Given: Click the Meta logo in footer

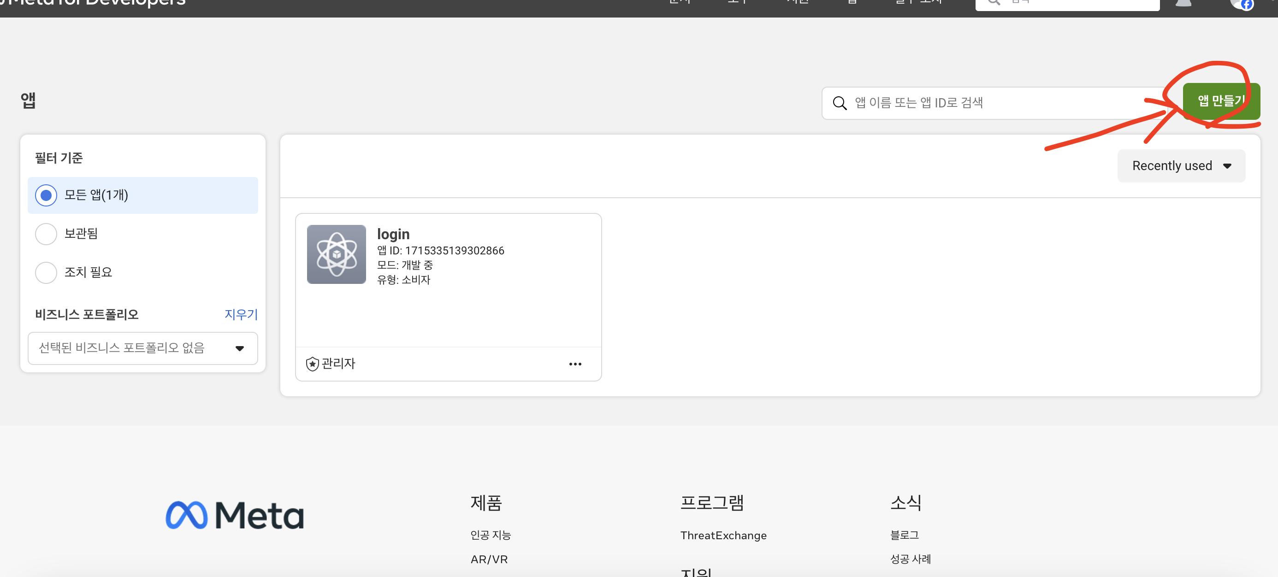Looking at the screenshot, I should 235,515.
